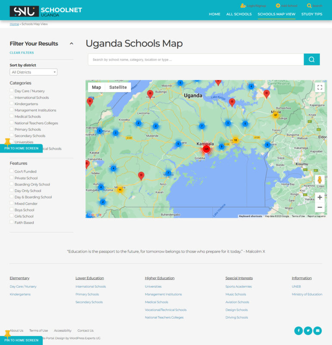Zoom out on the map
The image size is (332, 345).
320,207
